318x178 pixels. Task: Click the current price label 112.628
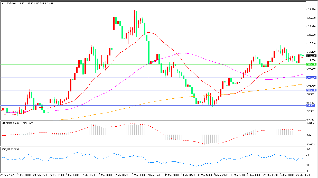pos(311,56)
